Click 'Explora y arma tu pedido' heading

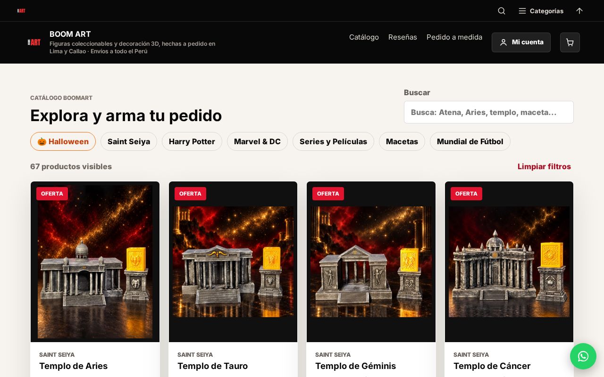click(126, 115)
